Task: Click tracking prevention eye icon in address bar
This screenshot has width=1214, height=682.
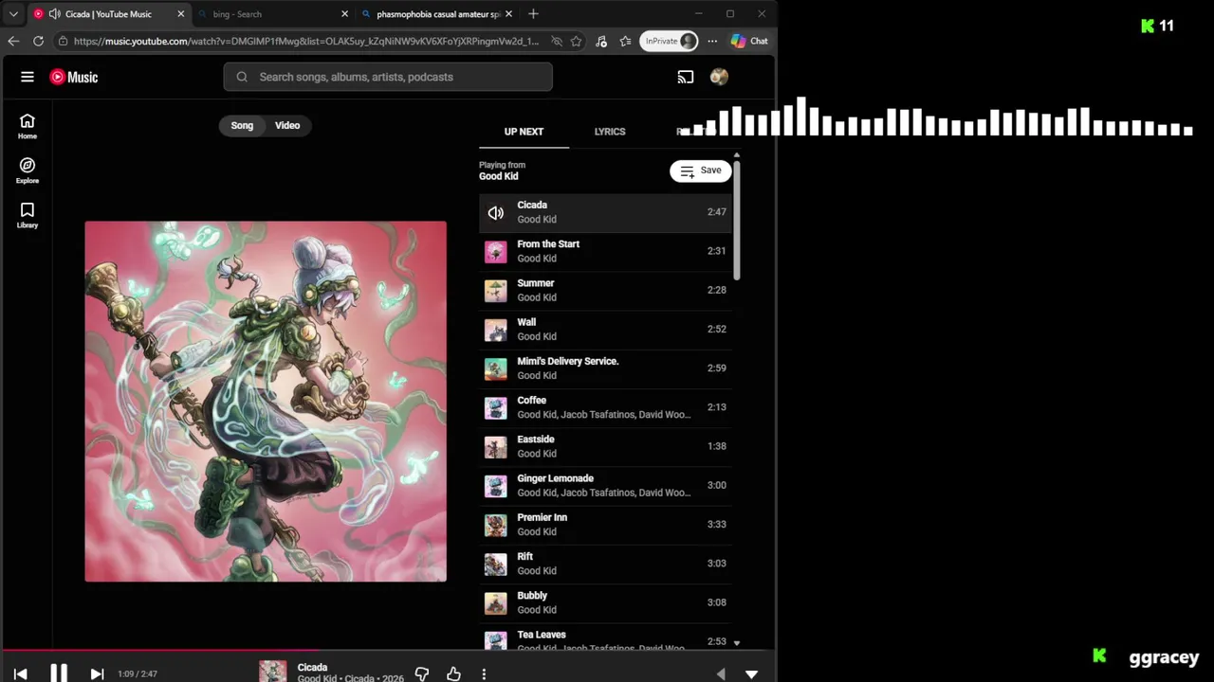Action: pos(557,41)
